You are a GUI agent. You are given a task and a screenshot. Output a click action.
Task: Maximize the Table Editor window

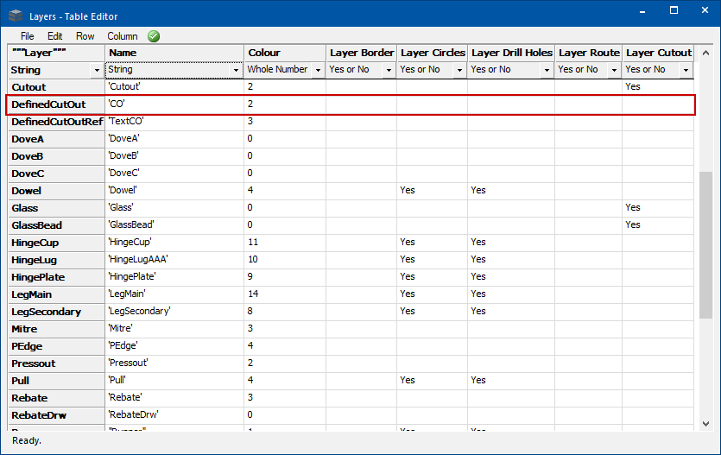point(674,11)
